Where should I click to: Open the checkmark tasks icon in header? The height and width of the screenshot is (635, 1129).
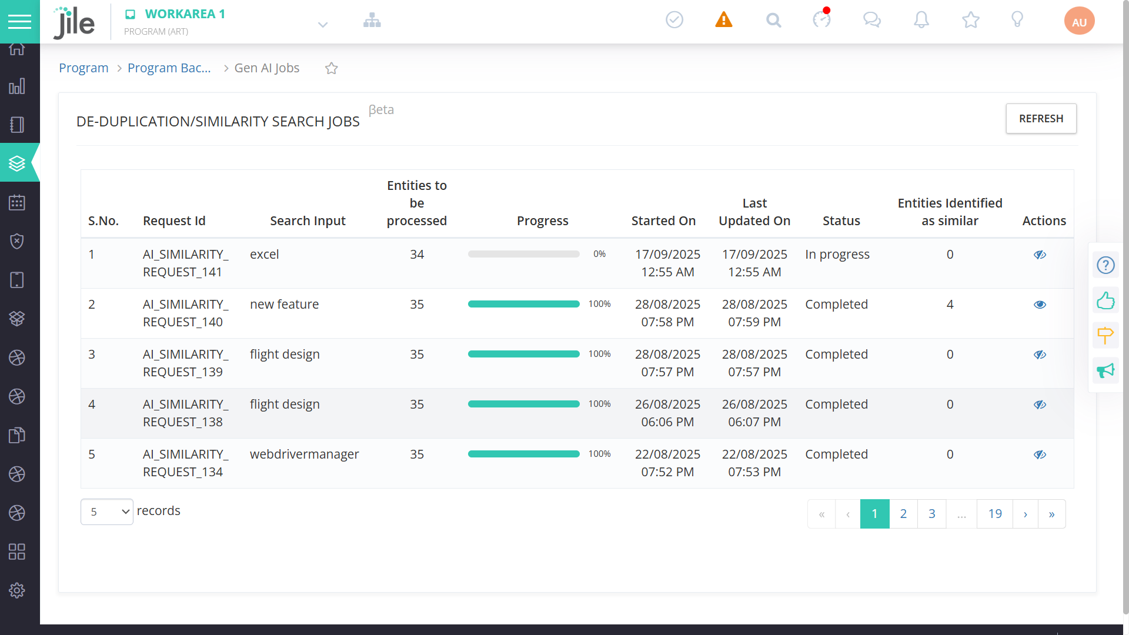coord(674,20)
